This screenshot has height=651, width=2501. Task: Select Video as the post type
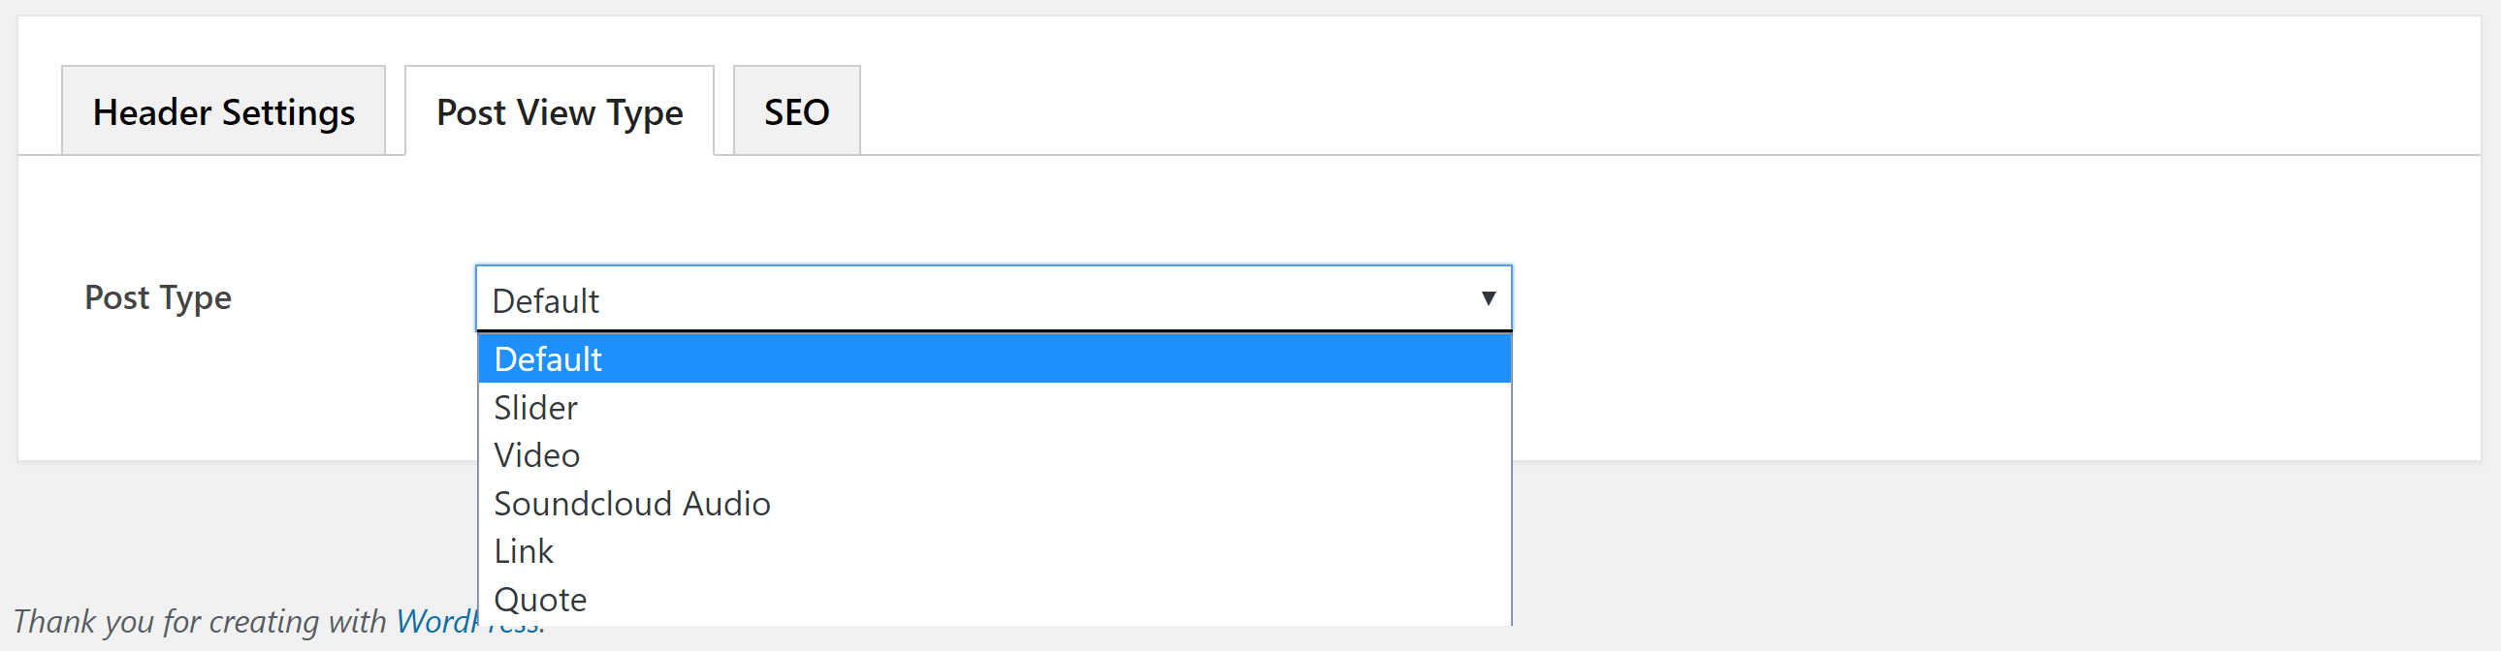coord(537,455)
